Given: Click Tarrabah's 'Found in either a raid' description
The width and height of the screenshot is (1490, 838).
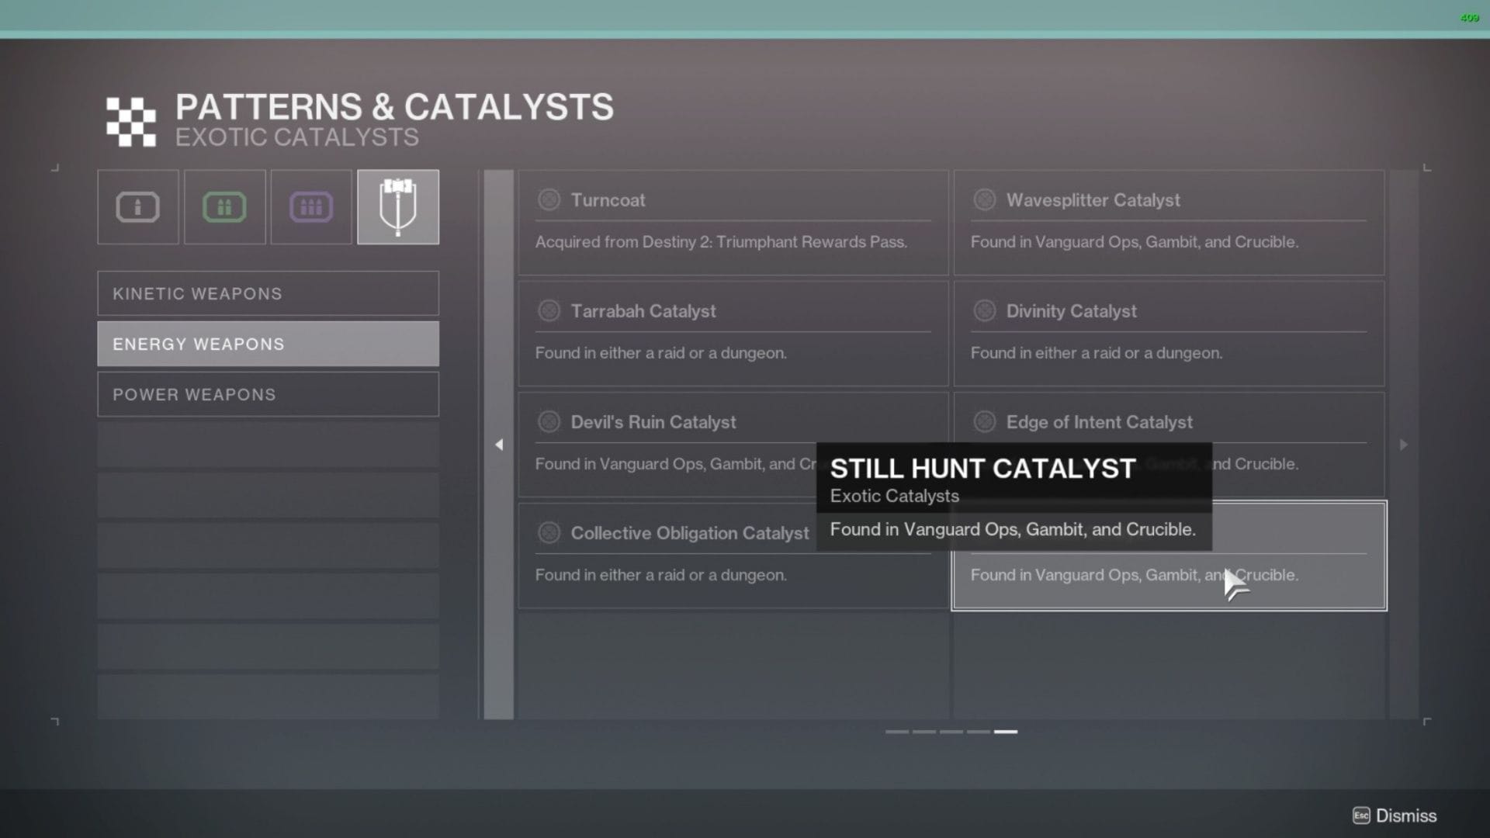Looking at the screenshot, I should pyautogui.click(x=660, y=353).
